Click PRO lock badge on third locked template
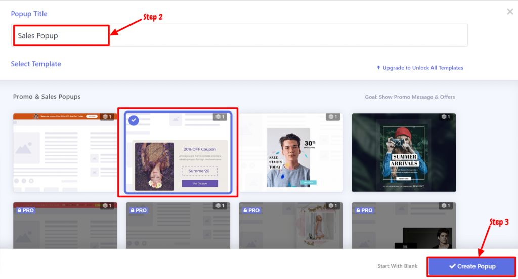 click(251, 210)
